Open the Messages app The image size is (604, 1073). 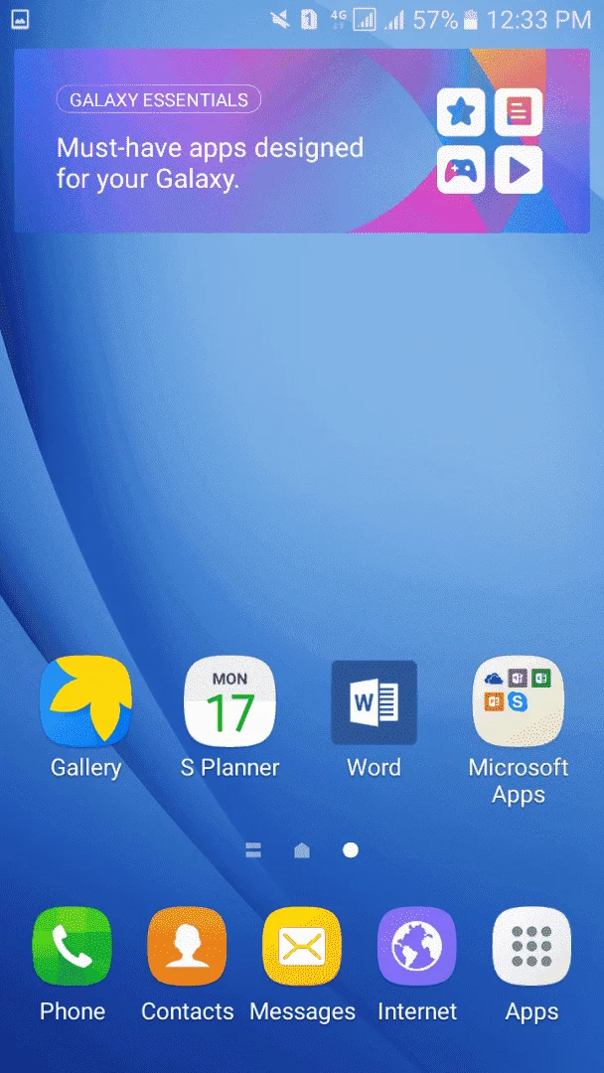(x=302, y=947)
